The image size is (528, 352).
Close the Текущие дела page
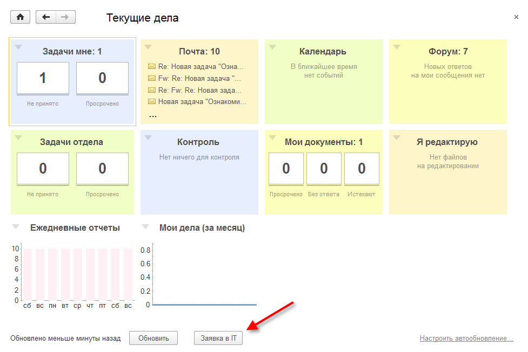tap(516, 17)
